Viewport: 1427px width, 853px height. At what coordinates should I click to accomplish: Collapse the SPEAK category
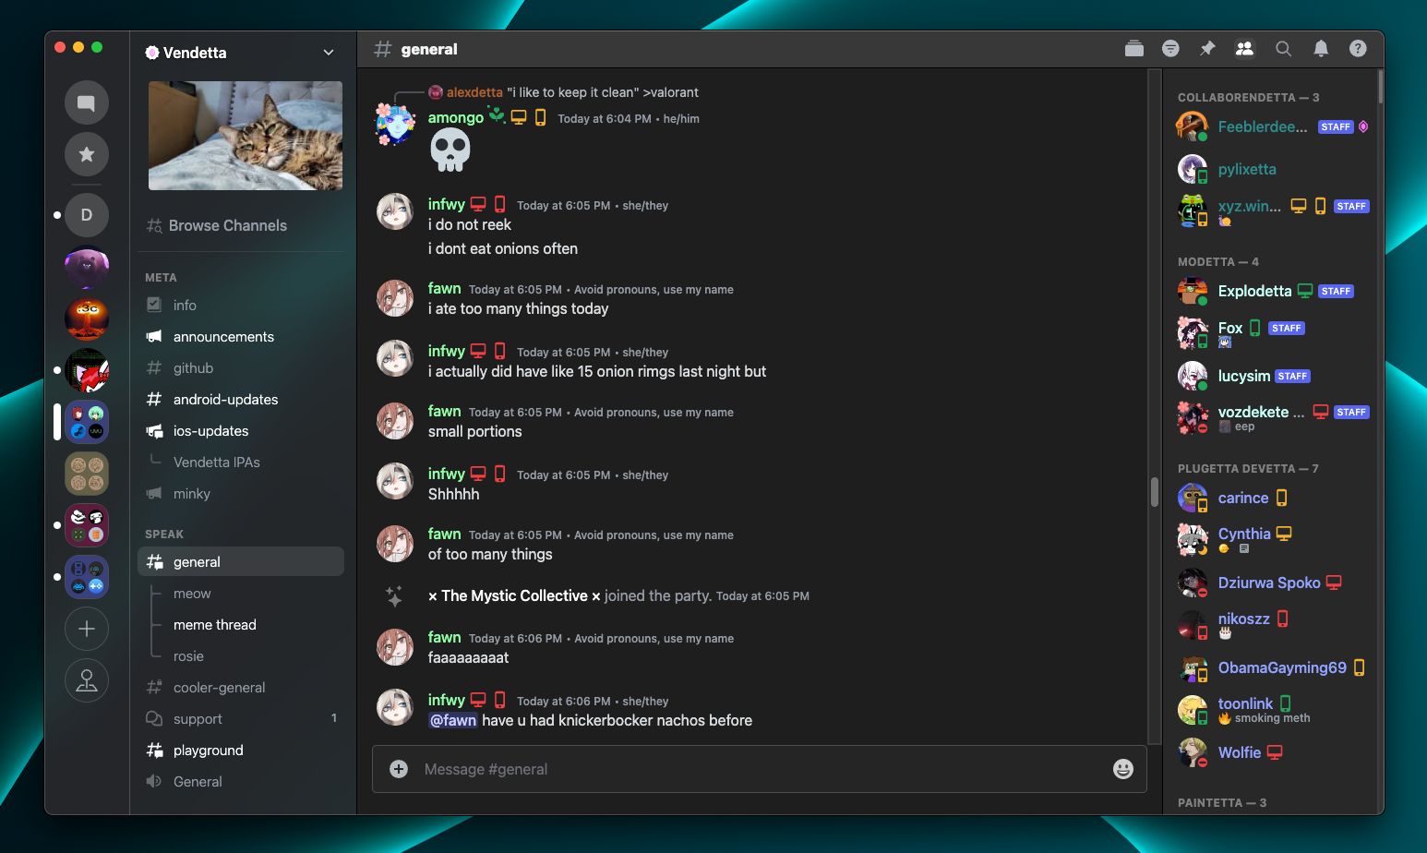click(x=164, y=535)
